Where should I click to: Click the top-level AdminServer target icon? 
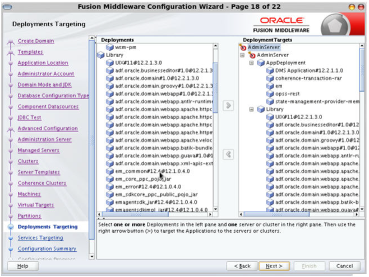coord(243,47)
